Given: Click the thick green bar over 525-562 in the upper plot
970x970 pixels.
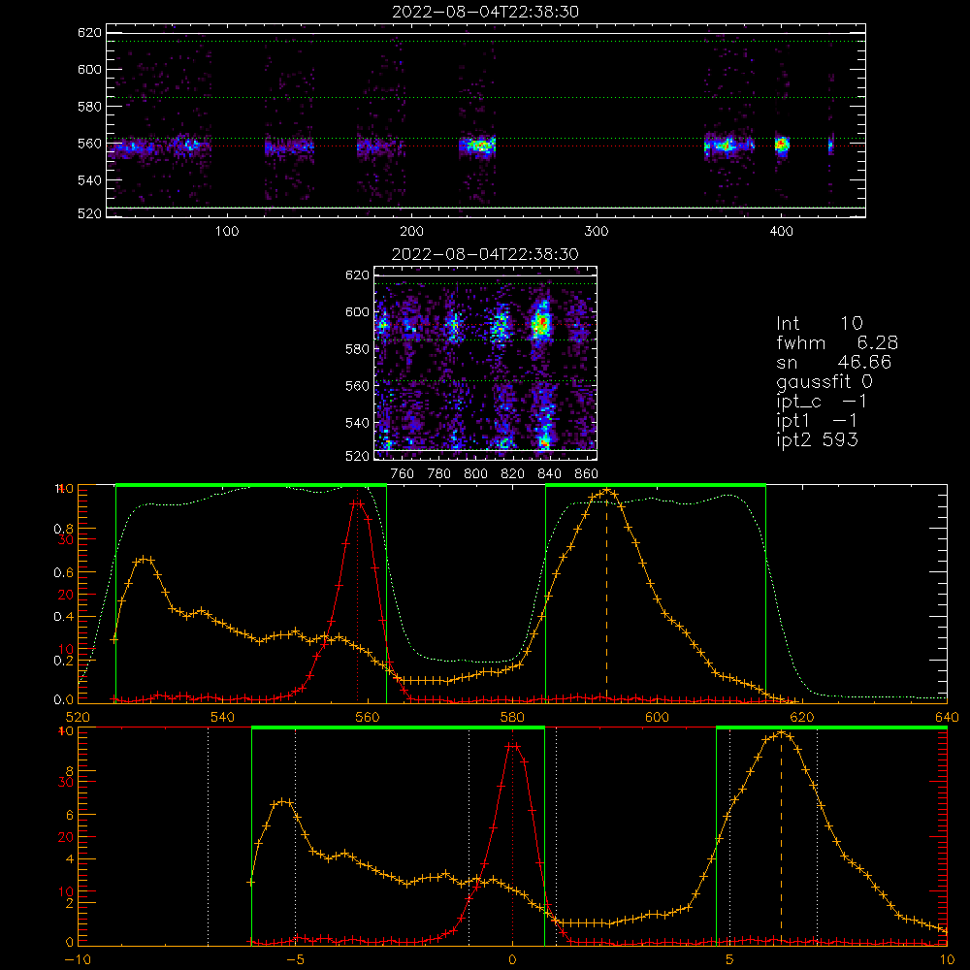Looking at the screenshot, I should [251, 485].
